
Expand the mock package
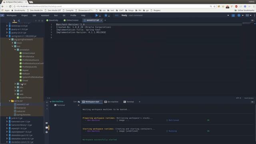[12, 43]
